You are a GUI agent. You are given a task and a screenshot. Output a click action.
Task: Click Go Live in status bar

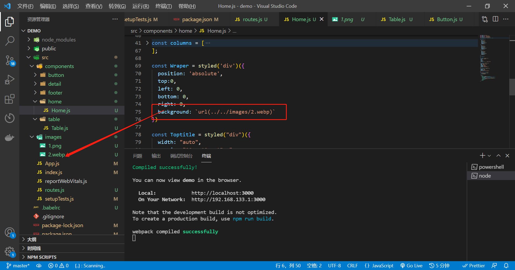click(411, 266)
